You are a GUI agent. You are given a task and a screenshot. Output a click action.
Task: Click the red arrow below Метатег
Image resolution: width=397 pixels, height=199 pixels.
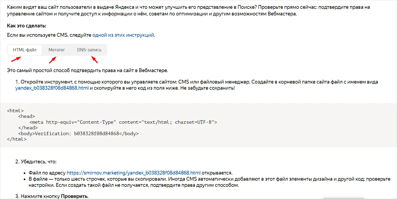point(53,60)
